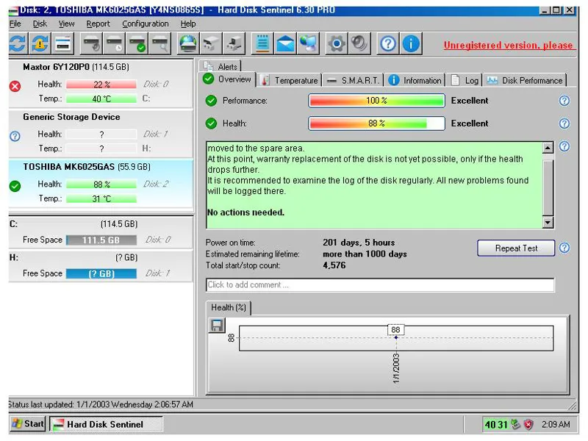Click the refresh icon with yellow warning sign
Image resolution: width=588 pixels, height=441 pixels.
pyautogui.click(x=40, y=44)
